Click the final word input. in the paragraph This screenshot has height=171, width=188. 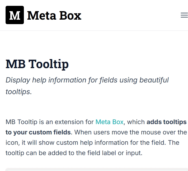pos(134,153)
